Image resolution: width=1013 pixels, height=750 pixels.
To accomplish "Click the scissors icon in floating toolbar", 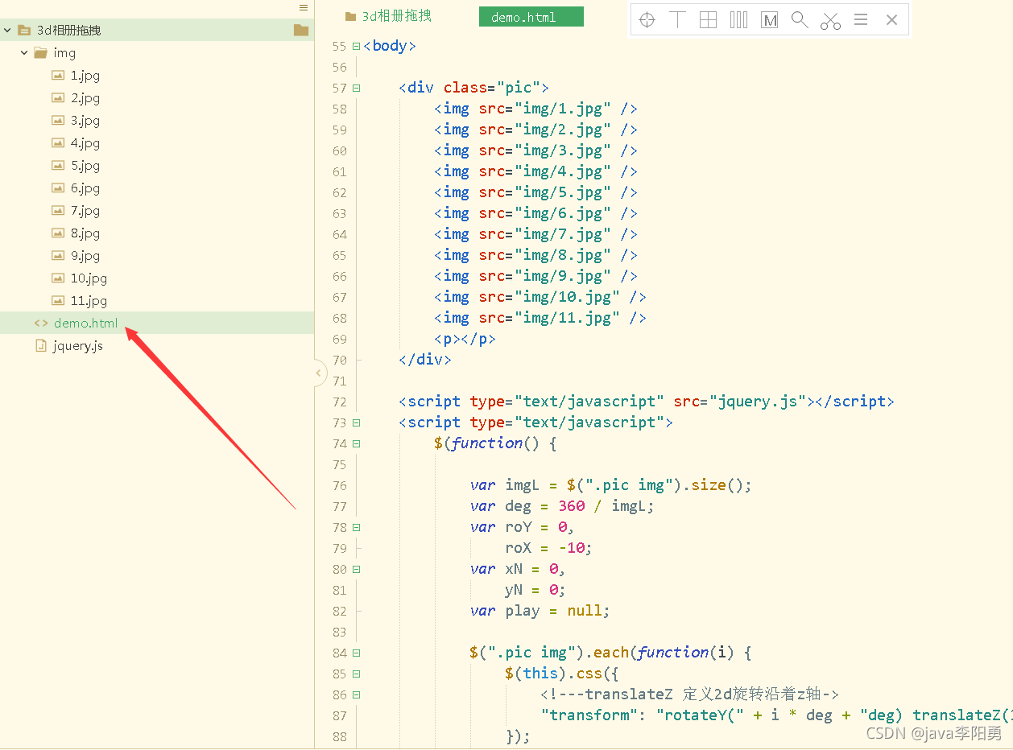I will (x=830, y=21).
